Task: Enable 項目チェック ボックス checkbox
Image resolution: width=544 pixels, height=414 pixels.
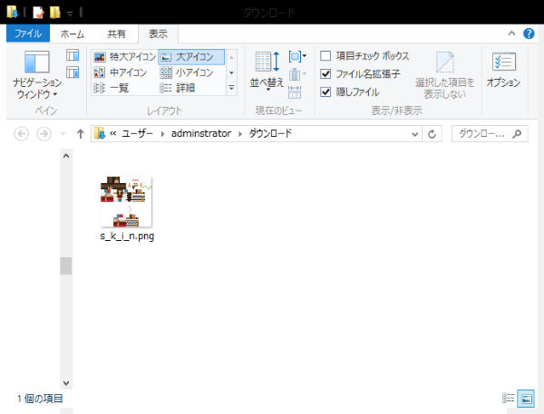Action: click(x=326, y=56)
